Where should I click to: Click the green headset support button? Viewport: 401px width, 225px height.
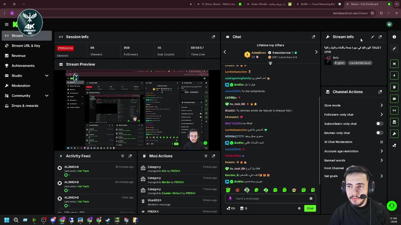click(392, 206)
